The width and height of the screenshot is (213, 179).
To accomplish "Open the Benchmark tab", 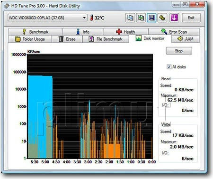I will 35,32.
